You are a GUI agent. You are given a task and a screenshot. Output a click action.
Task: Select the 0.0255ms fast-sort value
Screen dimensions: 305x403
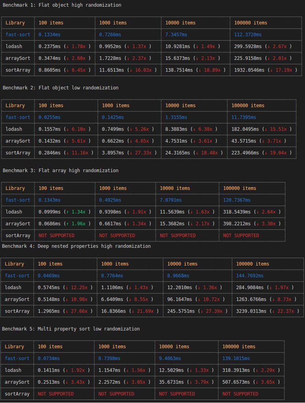coord(50,117)
